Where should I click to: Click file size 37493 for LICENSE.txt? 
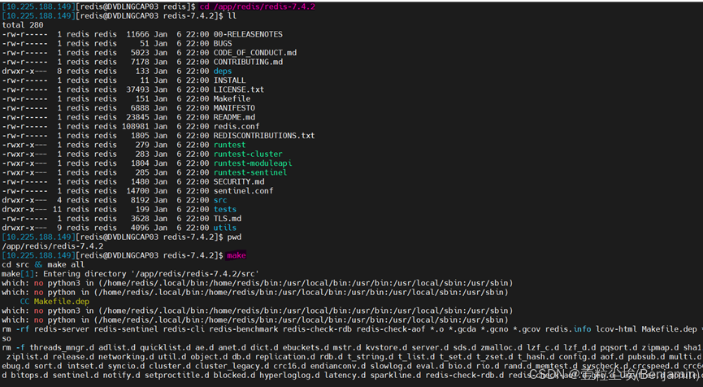(137, 89)
